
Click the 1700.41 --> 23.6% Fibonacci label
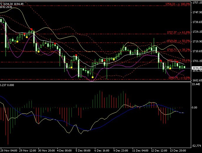coord(179,60)
